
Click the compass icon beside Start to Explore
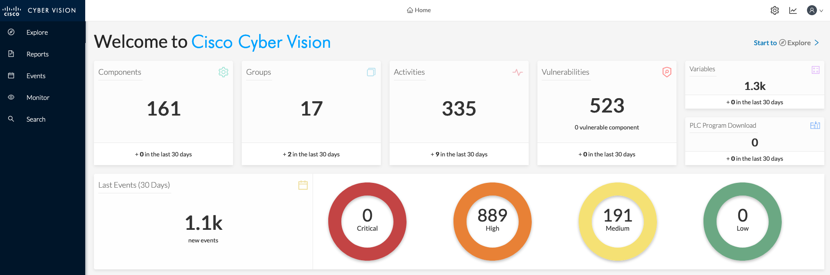coord(782,43)
